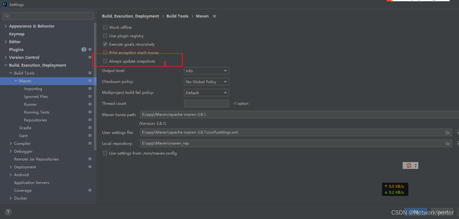
Task: Click project icon on Gant row
Action: tap(90, 135)
